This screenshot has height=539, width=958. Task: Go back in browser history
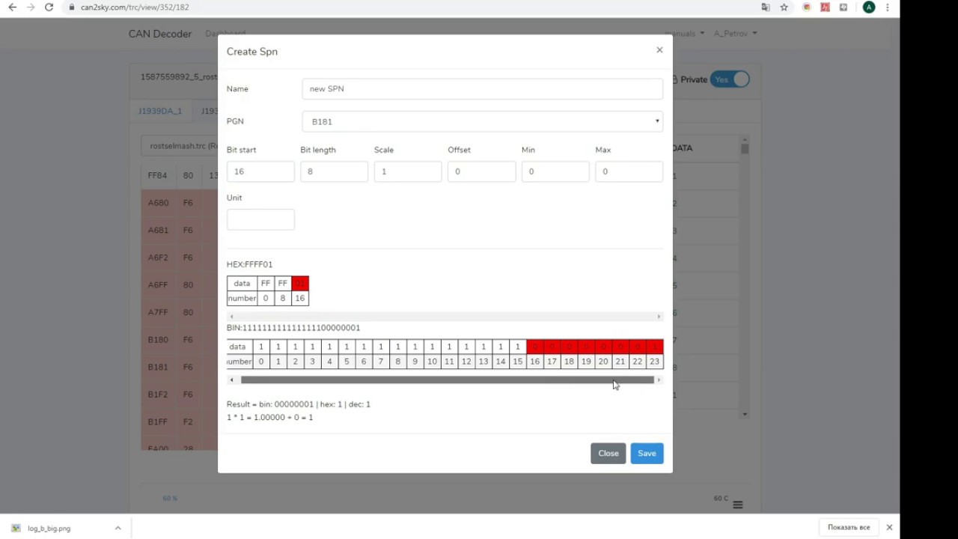pyautogui.click(x=12, y=7)
